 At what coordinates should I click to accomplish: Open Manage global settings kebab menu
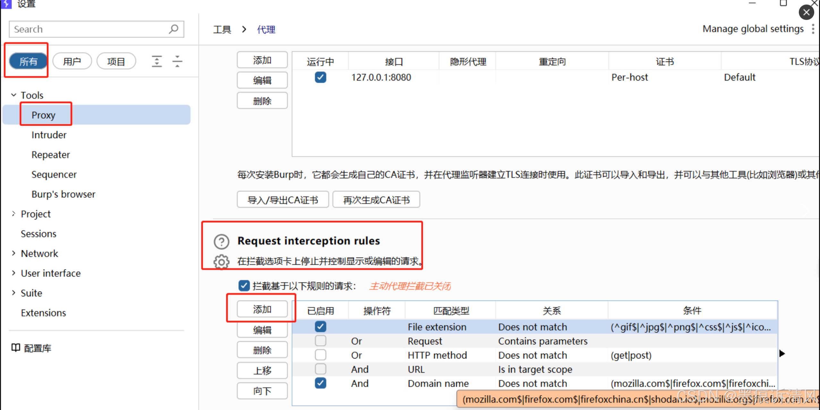pyautogui.click(x=813, y=29)
